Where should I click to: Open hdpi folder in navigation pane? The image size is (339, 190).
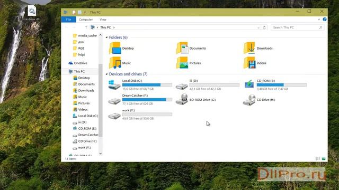tap(79, 54)
